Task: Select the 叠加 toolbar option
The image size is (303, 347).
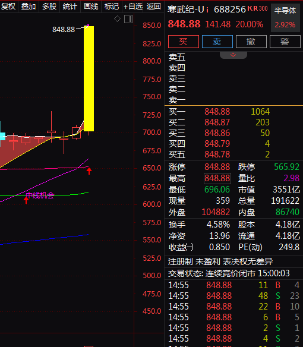Action: (x=29, y=6)
